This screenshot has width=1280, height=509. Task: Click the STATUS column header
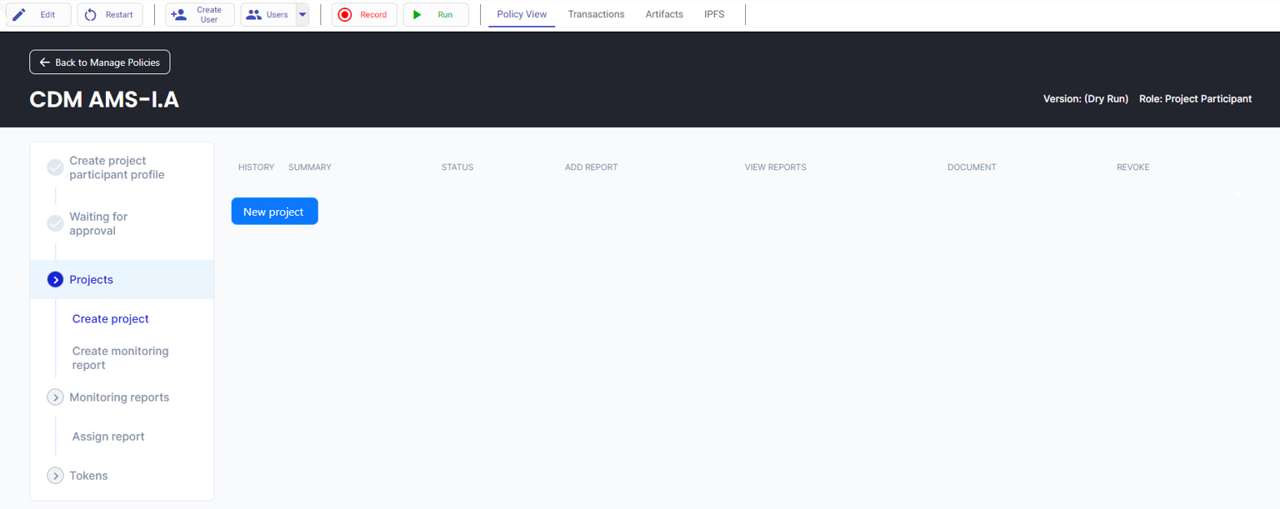(457, 167)
